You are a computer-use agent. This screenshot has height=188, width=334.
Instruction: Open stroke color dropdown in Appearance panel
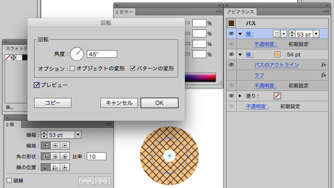pyautogui.click(x=284, y=34)
